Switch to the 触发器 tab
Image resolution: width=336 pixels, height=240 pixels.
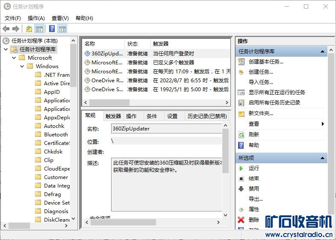113,116
